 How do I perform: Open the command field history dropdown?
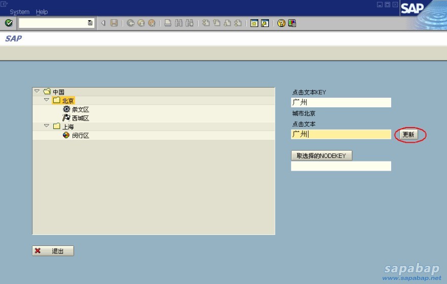point(90,23)
